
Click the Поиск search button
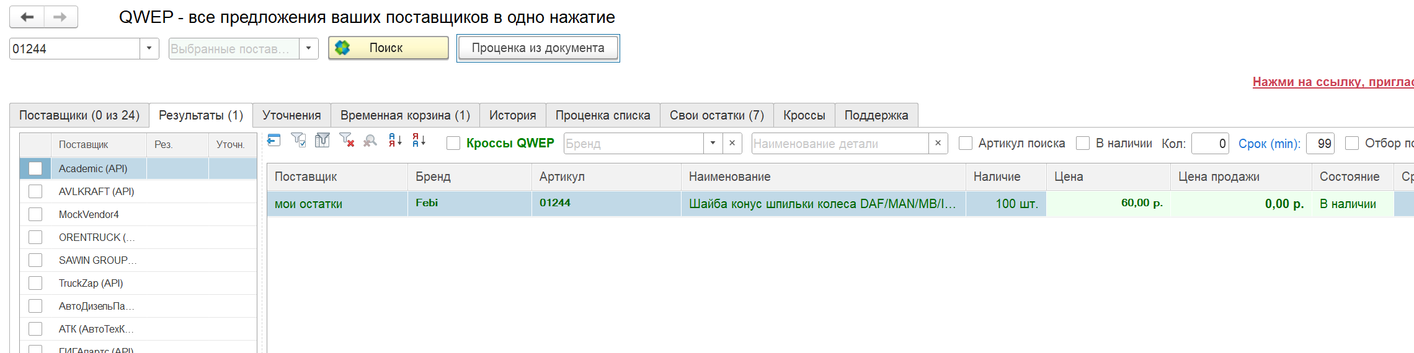pyautogui.click(x=388, y=48)
